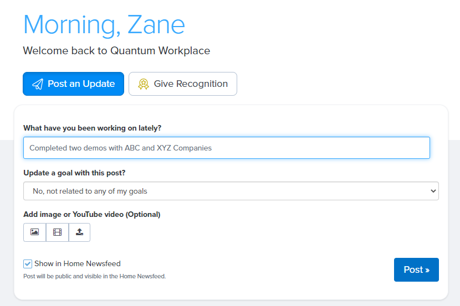Screen dimensions: 460x306
Task: Click the "Post will be public" helper text
Action: tap(94, 276)
